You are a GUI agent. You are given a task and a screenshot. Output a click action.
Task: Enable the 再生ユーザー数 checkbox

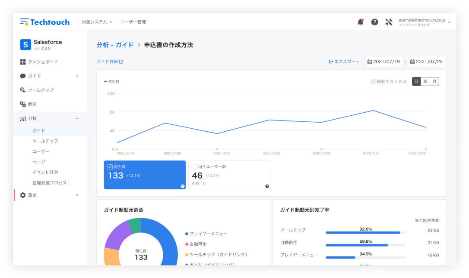point(194,167)
